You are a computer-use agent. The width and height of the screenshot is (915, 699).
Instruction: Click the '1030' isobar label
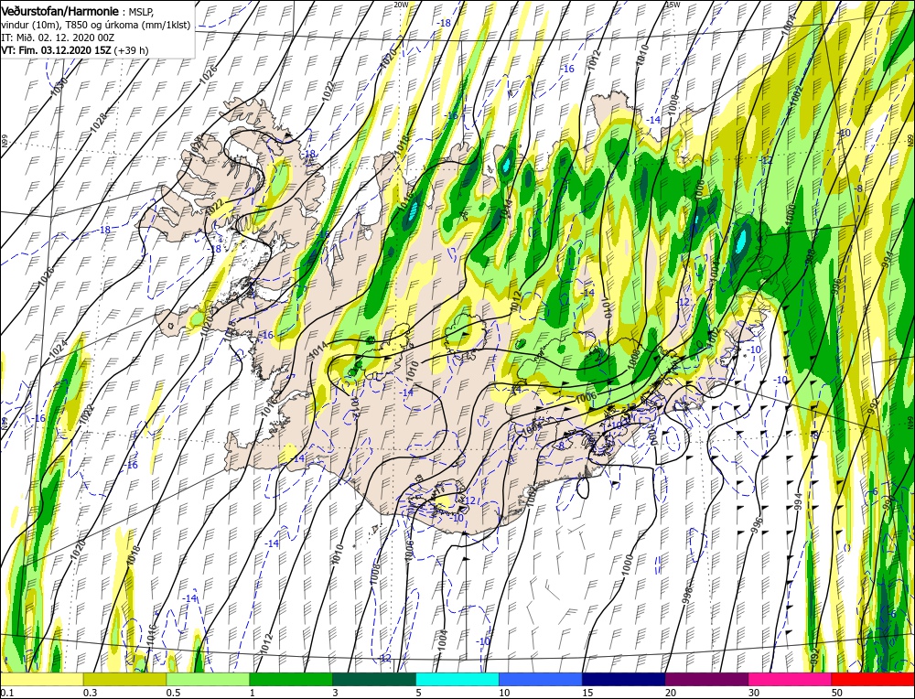[59, 86]
